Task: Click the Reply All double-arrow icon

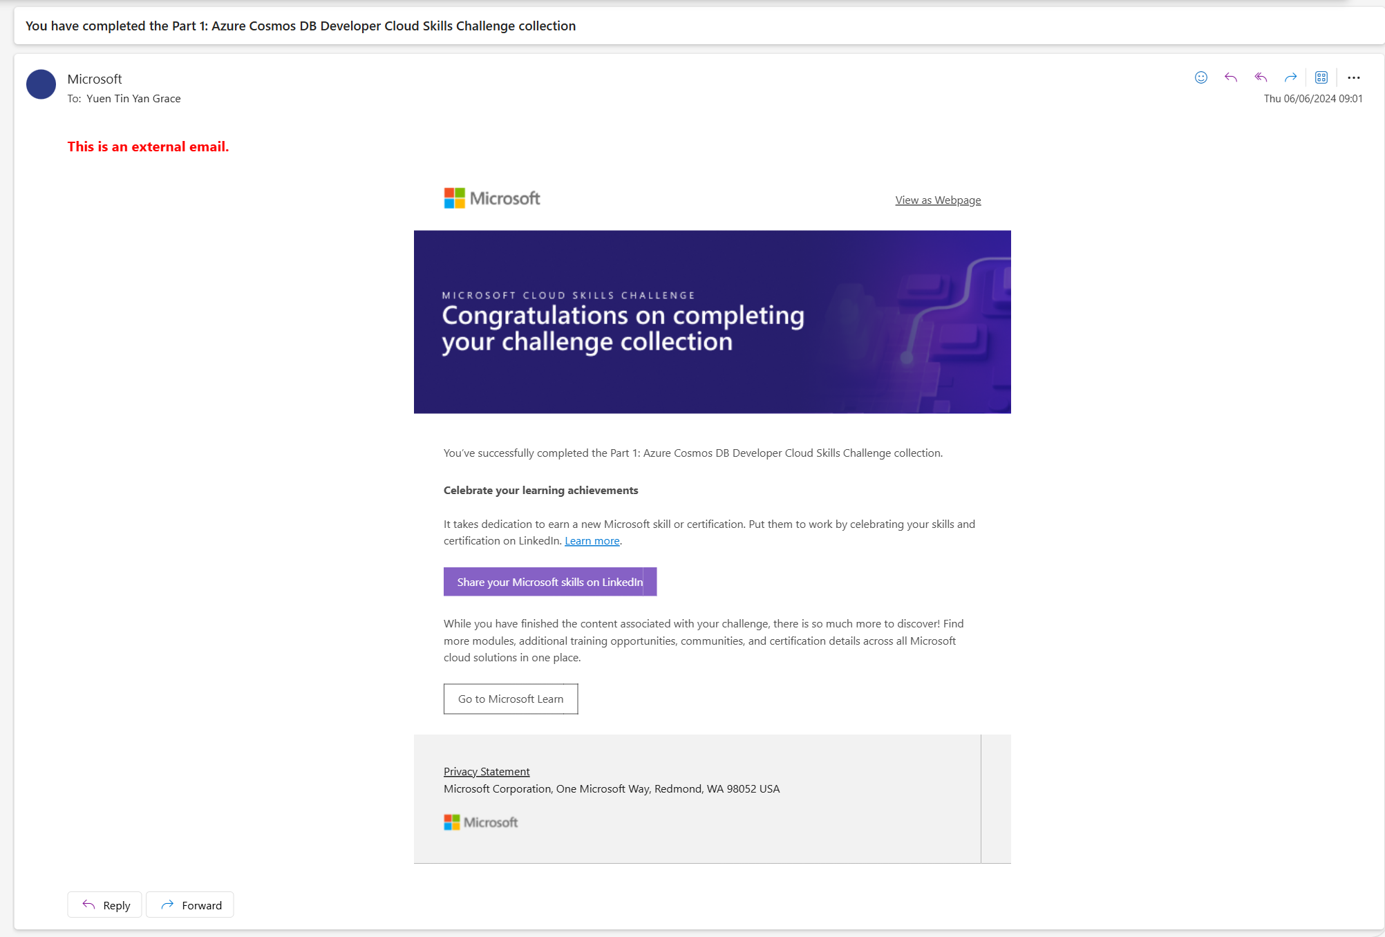Action: coord(1261,77)
